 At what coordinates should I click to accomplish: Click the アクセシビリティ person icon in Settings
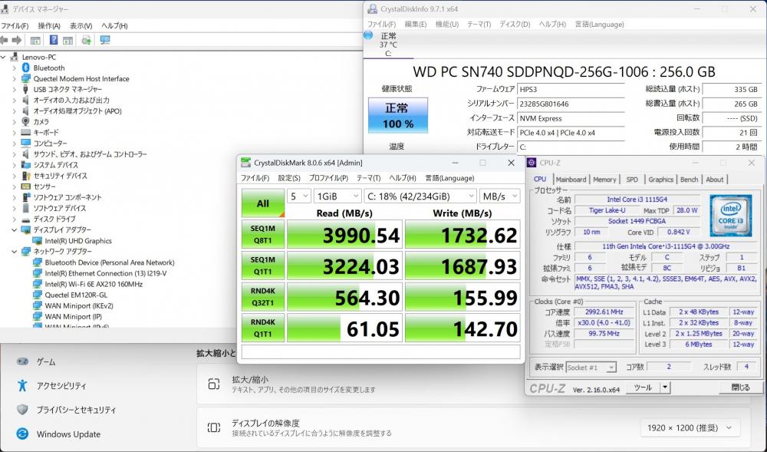tap(22, 385)
